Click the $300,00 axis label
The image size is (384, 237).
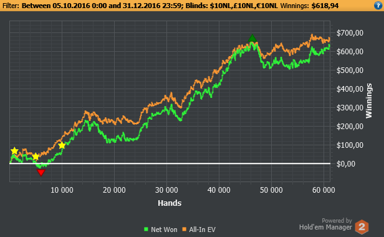tap(350, 108)
